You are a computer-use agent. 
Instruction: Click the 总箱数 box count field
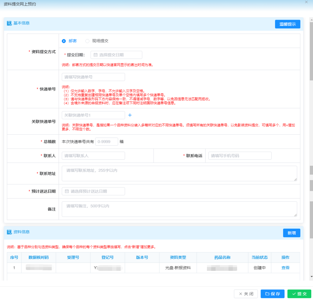tap(107, 142)
